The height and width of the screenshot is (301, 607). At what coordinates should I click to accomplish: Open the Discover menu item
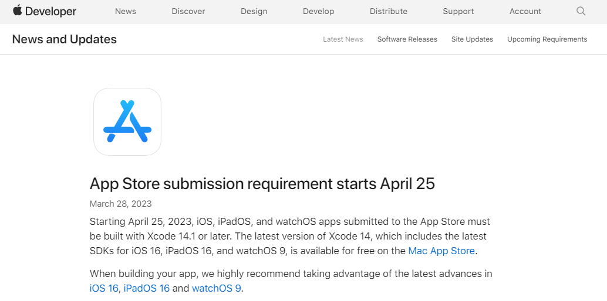pos(188,11)
